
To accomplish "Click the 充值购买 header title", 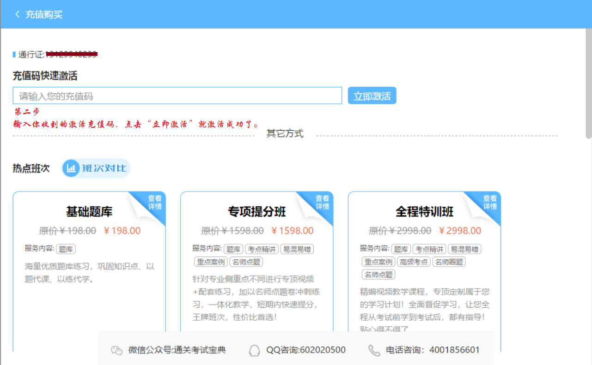I will (x=44, y=14).
